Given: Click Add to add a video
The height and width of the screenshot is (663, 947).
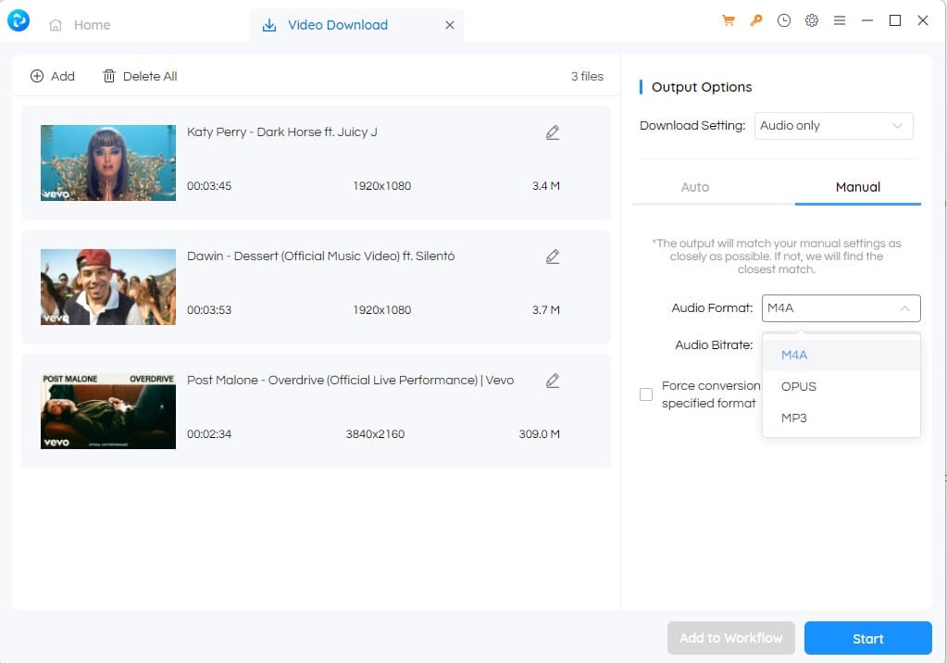Looking at the screenshot, I should [53, 76].
